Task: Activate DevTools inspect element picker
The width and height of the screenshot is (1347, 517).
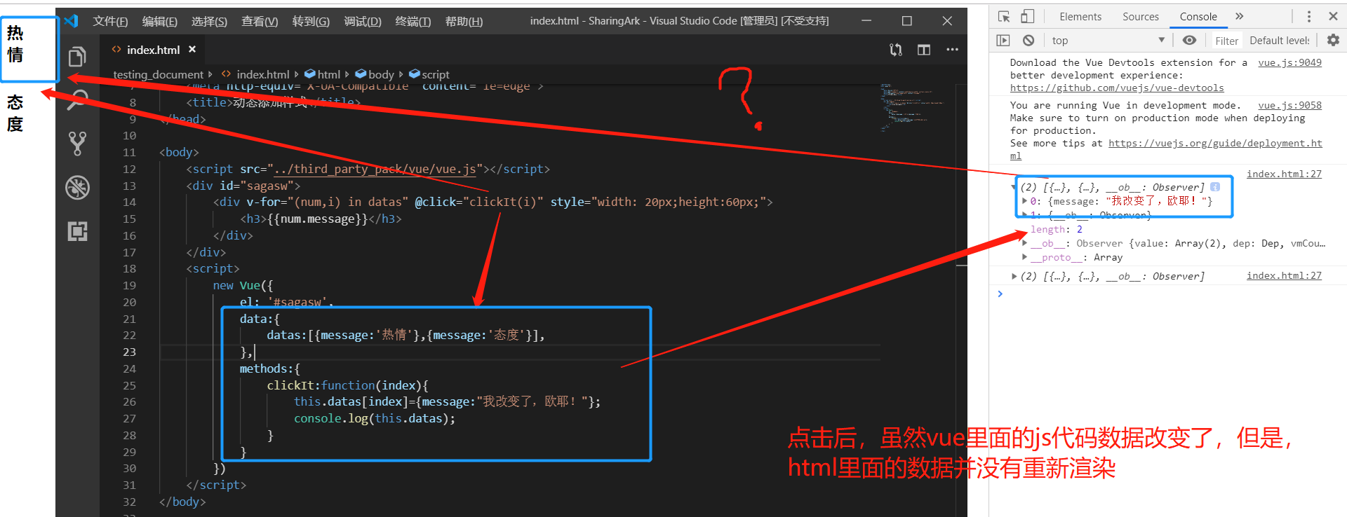Action: pos(1004,17)
